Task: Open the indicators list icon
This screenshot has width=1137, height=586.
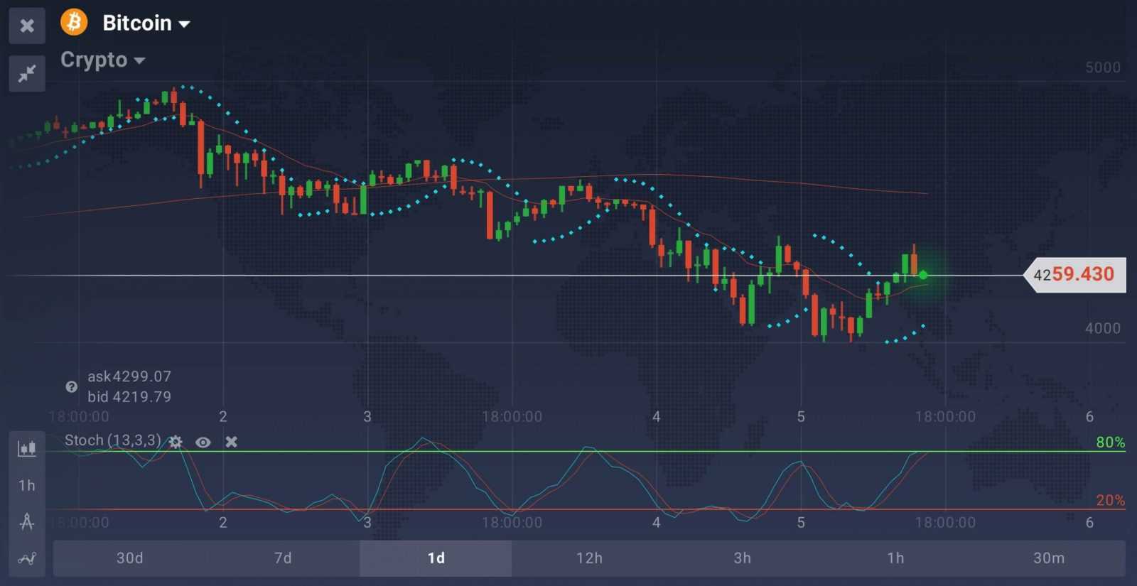Action: 27,559
